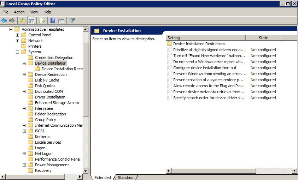Image resolution: width=298 pixels, height=180 pixels.
Task: Click folder icon next to Locale Services
Action: [x=30, y=142]
